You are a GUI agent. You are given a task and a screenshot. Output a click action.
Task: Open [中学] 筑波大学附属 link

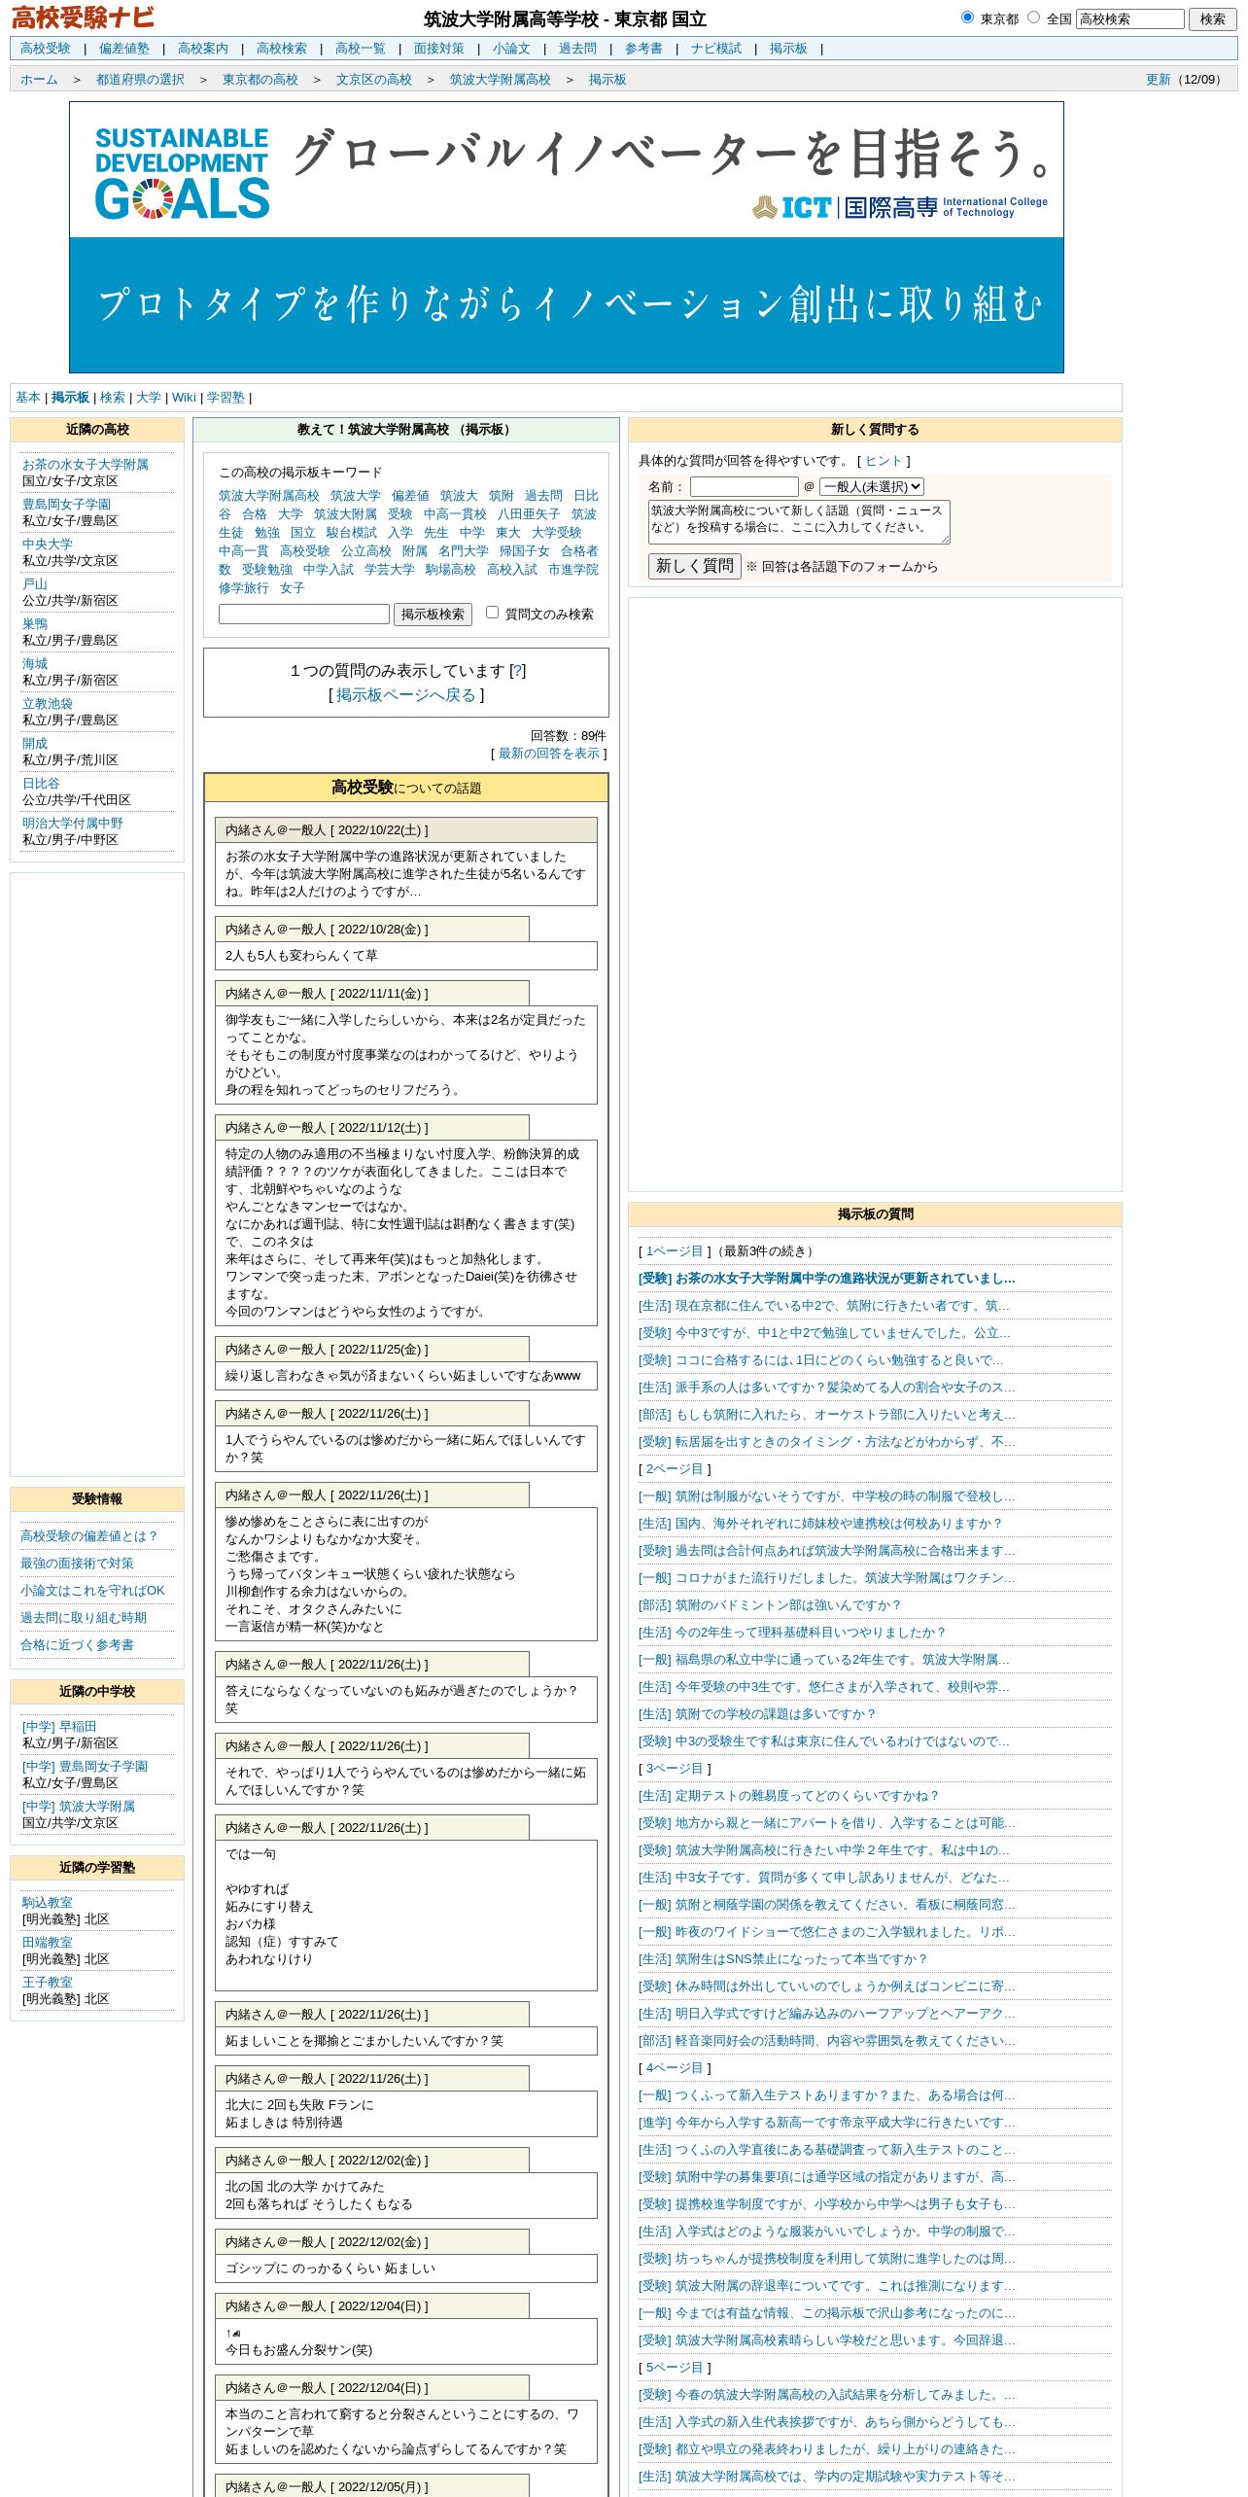(79, 1807)
